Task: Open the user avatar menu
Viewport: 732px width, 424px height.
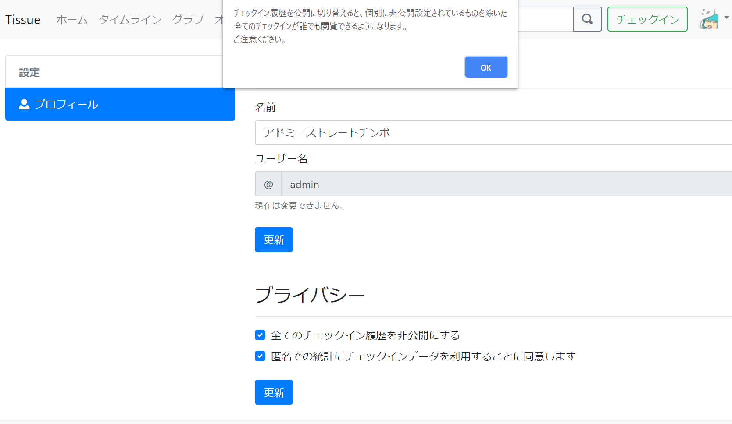Action: pos(708,19)
